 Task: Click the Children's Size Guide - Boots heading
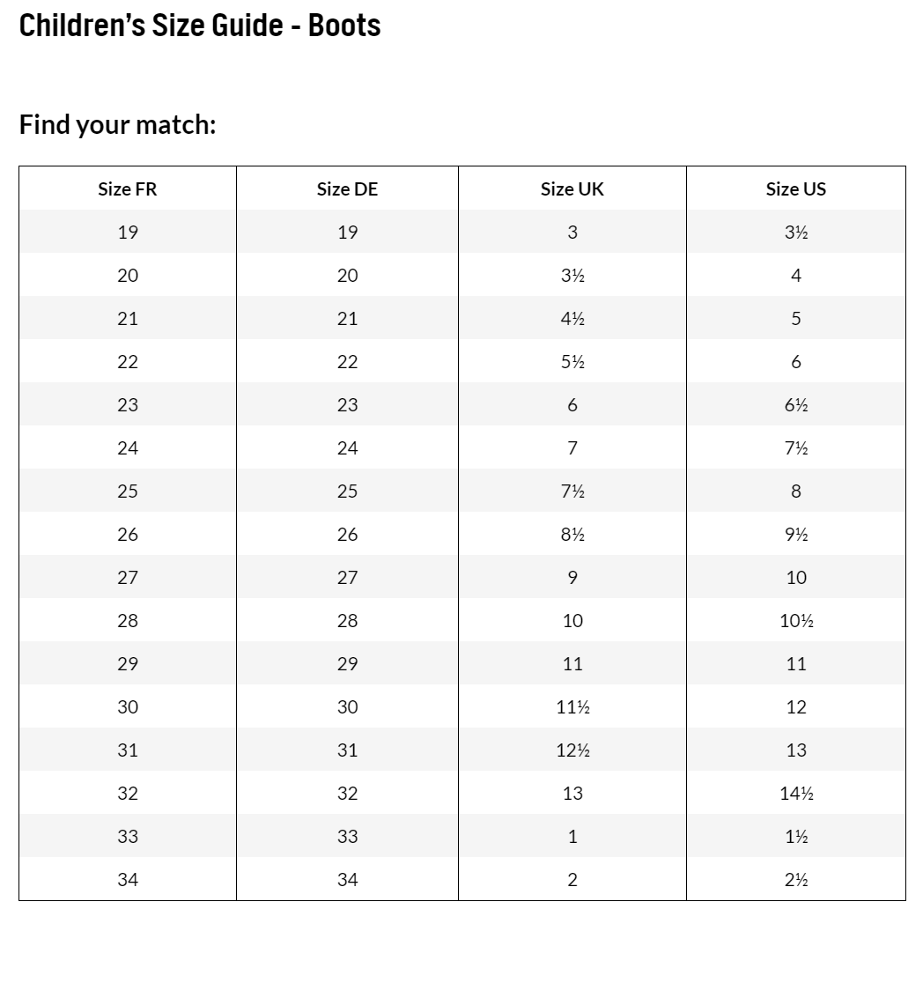coord(200,26)
